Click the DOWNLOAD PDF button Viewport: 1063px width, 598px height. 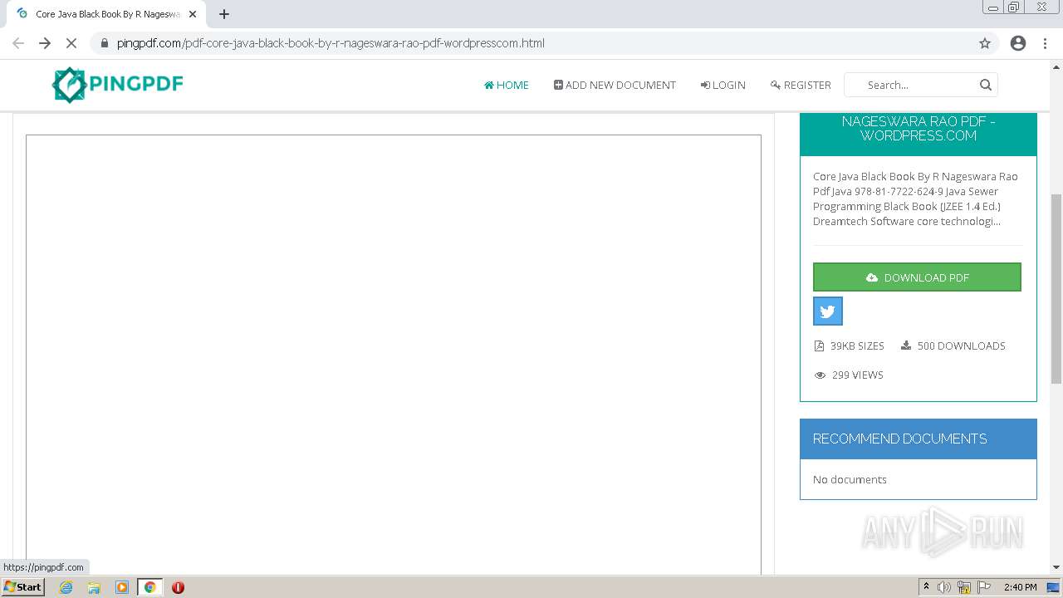click(x=917, y=277)
